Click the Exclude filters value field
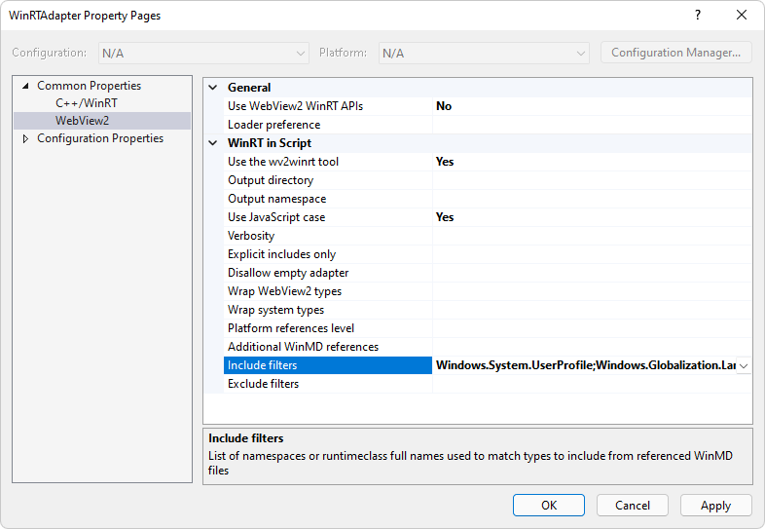Viewport: 765px width, 529px height. pos(592,384)
